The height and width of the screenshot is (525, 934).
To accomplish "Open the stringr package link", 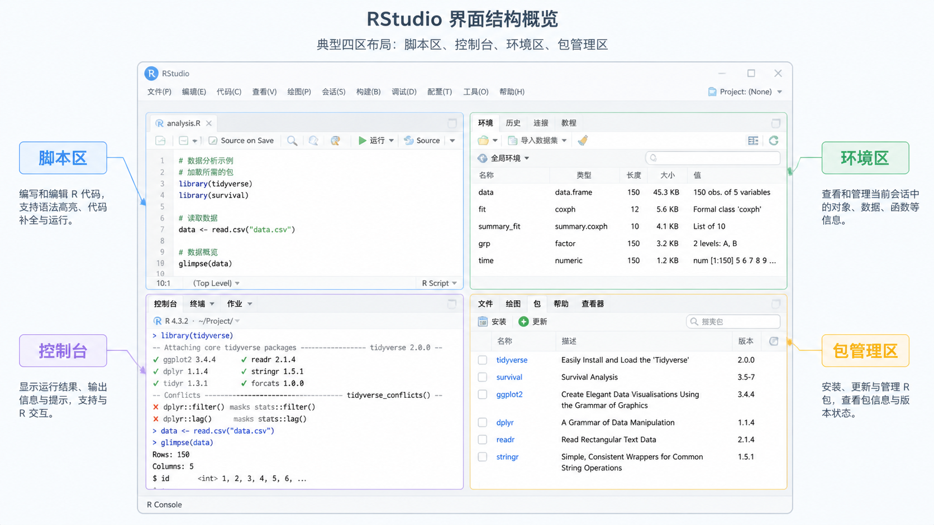I will point(507,457).
